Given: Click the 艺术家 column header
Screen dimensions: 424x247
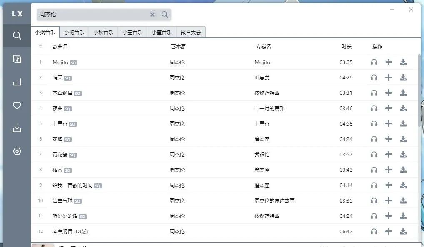Looking at the screenshot, I should click(x=178, y=47).
